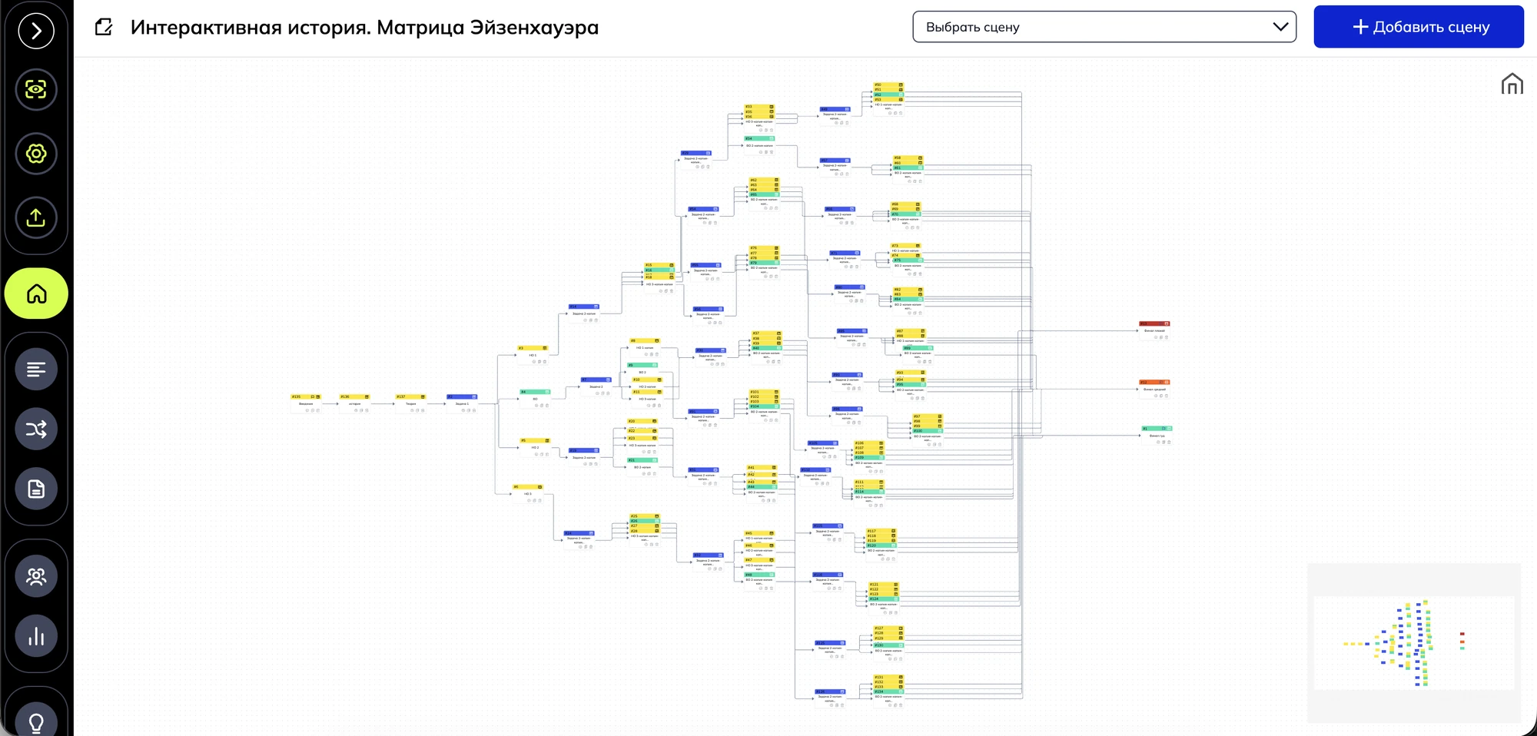Click the minimap overview panel

[x=1414, y=643]
